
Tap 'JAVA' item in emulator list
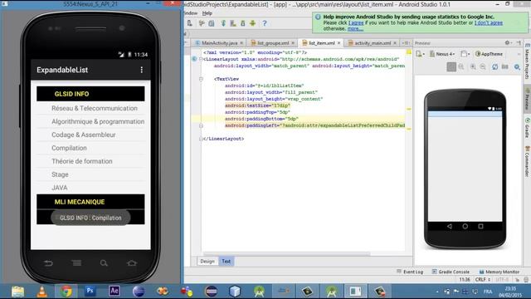tap(90, 188)
